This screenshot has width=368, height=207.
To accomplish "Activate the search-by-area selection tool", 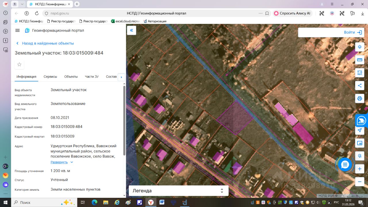I will pyautogui.click(x=359, y=72).
